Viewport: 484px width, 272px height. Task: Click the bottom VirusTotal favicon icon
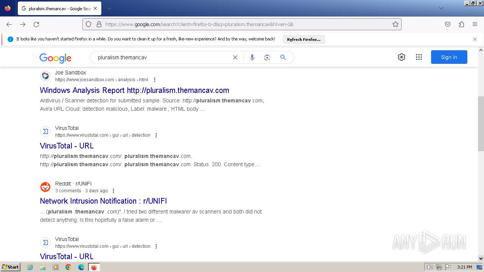[45, 243]
